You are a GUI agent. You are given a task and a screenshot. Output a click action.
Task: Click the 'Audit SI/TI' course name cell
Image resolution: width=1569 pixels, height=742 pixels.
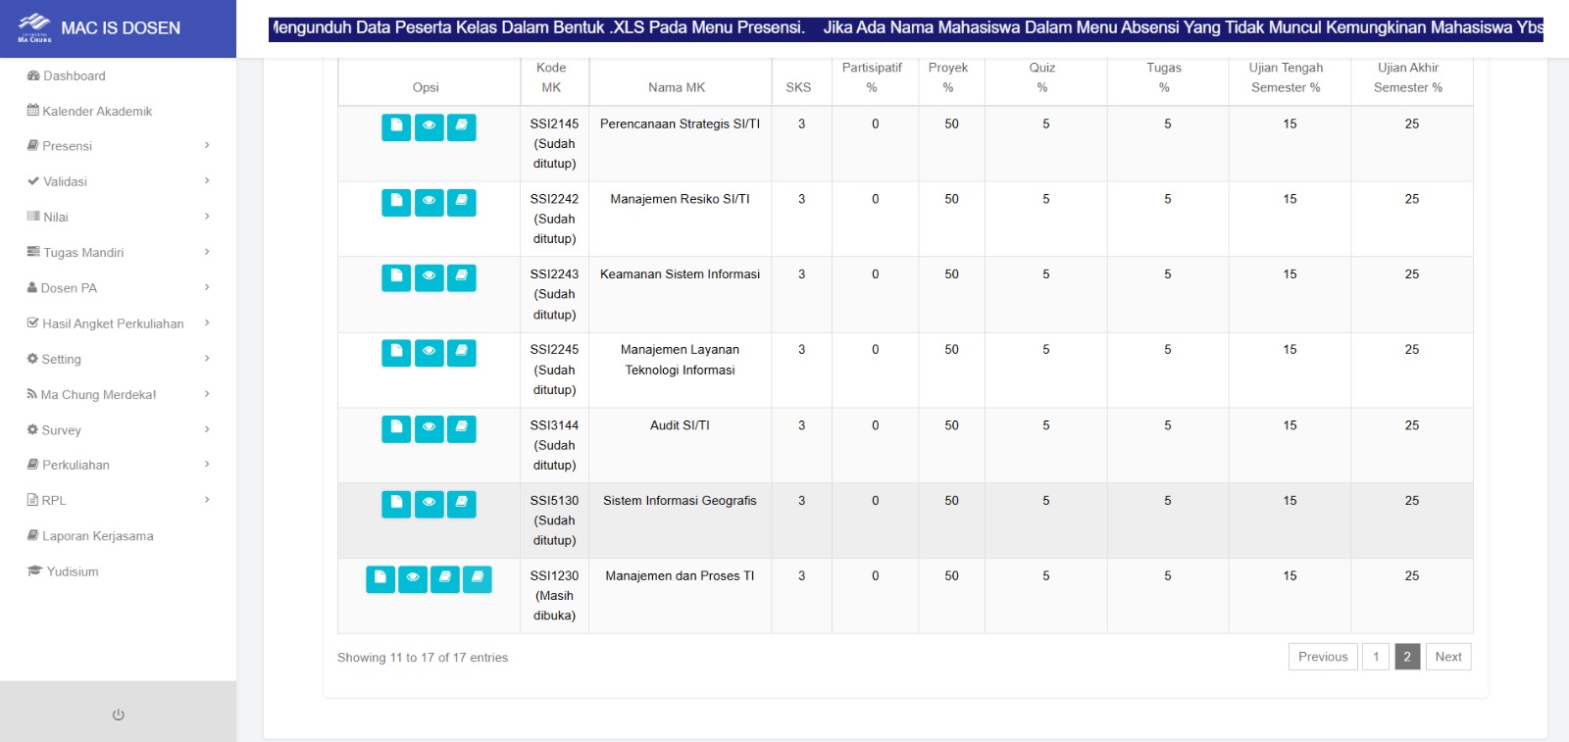coord(680,445)
